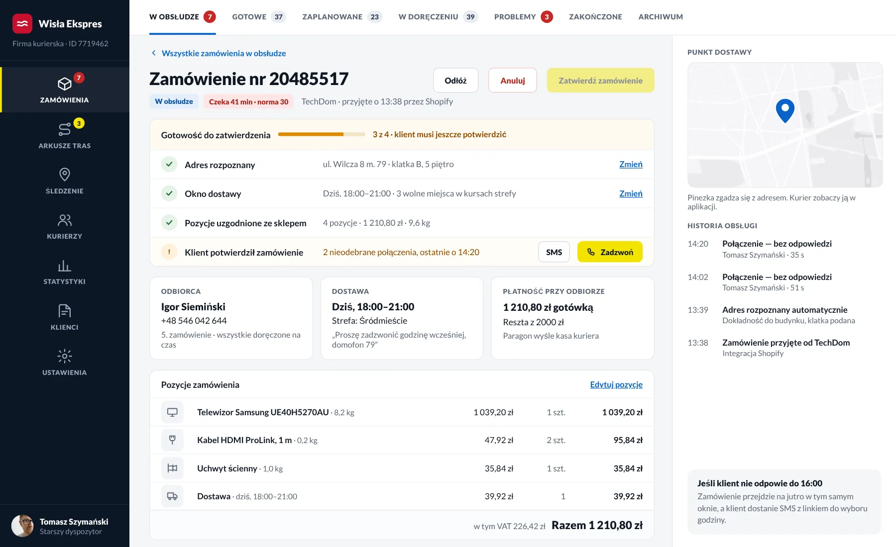Open Archiwum tab
The width and height of the screenshot is (896, 547).
click(661, 17)
